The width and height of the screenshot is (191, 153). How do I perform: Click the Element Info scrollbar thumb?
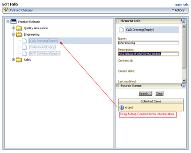point(184,48)
